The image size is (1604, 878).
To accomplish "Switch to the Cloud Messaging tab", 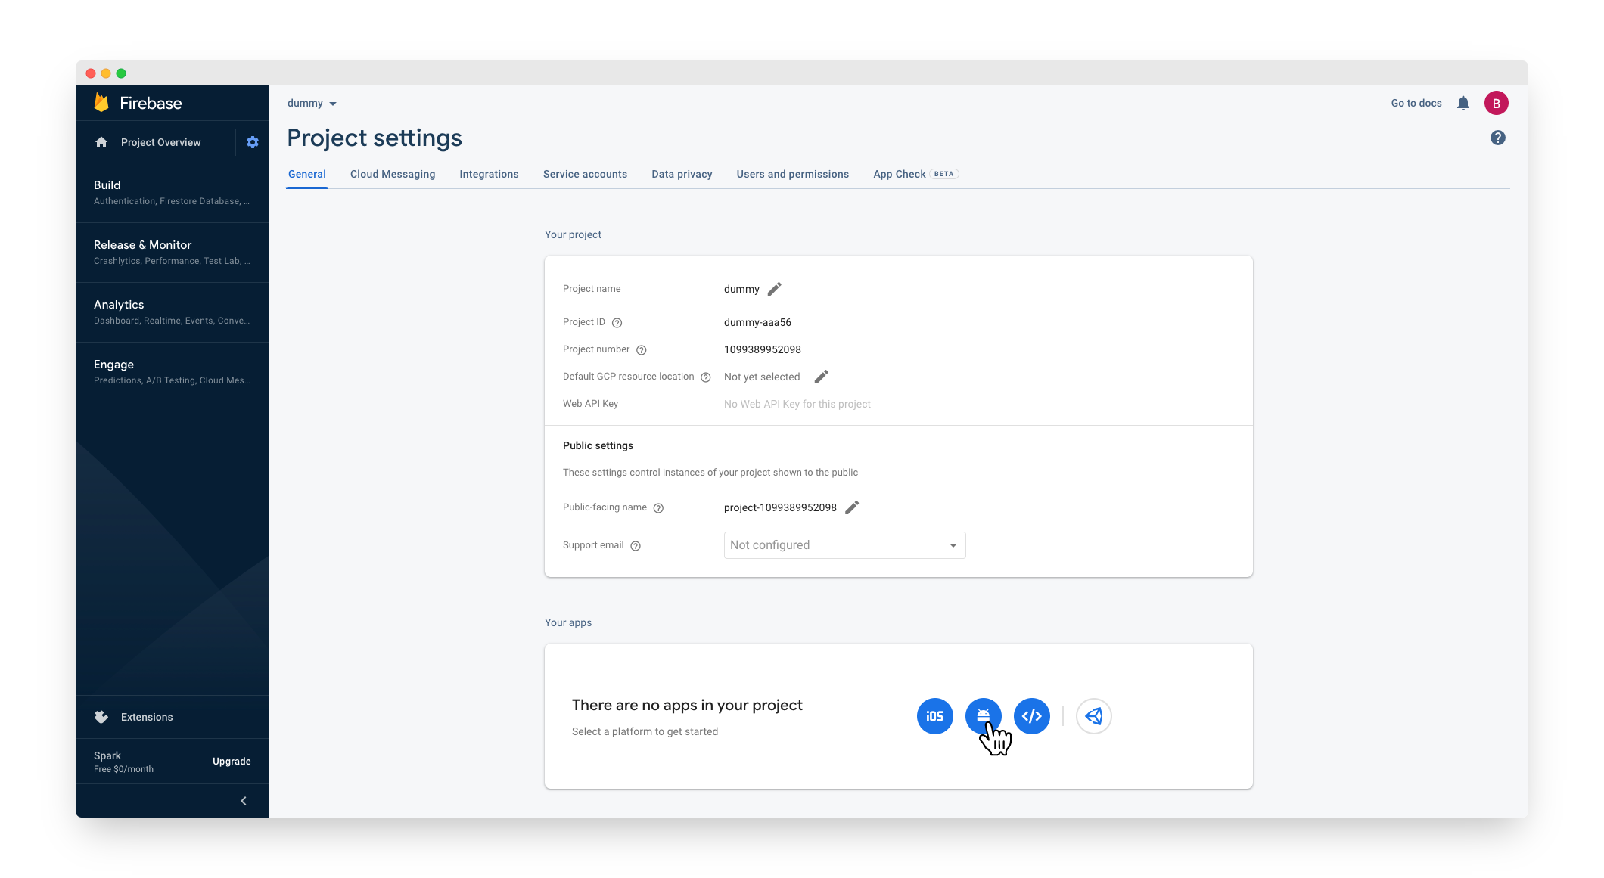I will (391, 173).
